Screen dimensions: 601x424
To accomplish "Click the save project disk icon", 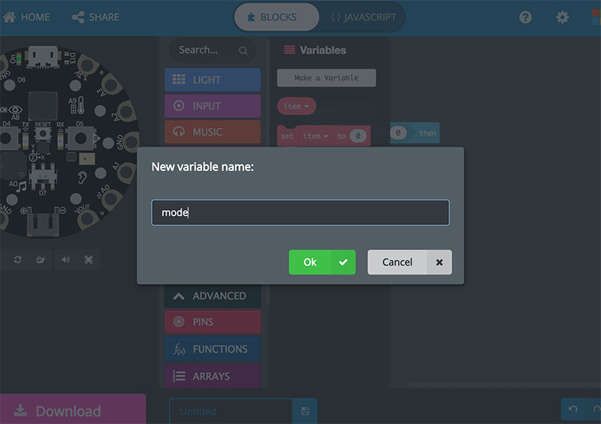I will (304, 411).
